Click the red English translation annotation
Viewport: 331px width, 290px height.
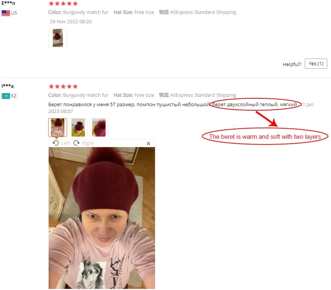(x=265, y=137)
